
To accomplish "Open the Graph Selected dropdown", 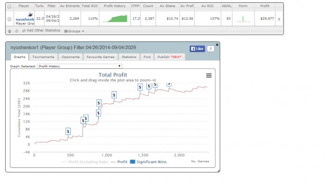I will pyautogui.click(x=80, y=66).
